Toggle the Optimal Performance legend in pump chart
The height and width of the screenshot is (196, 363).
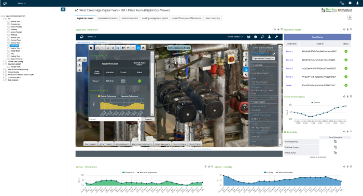click(106, 96)
